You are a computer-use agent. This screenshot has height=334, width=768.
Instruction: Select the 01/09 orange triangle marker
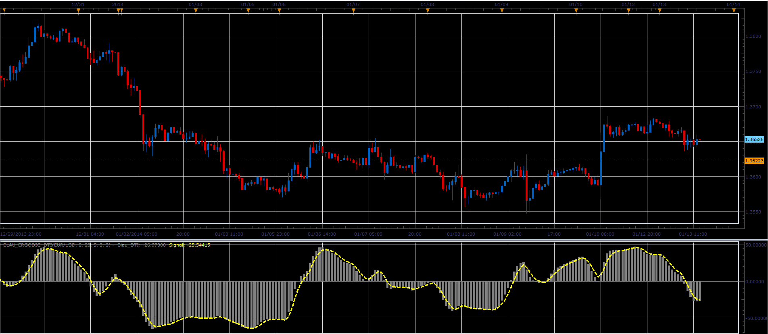click(x=502, y=11)
